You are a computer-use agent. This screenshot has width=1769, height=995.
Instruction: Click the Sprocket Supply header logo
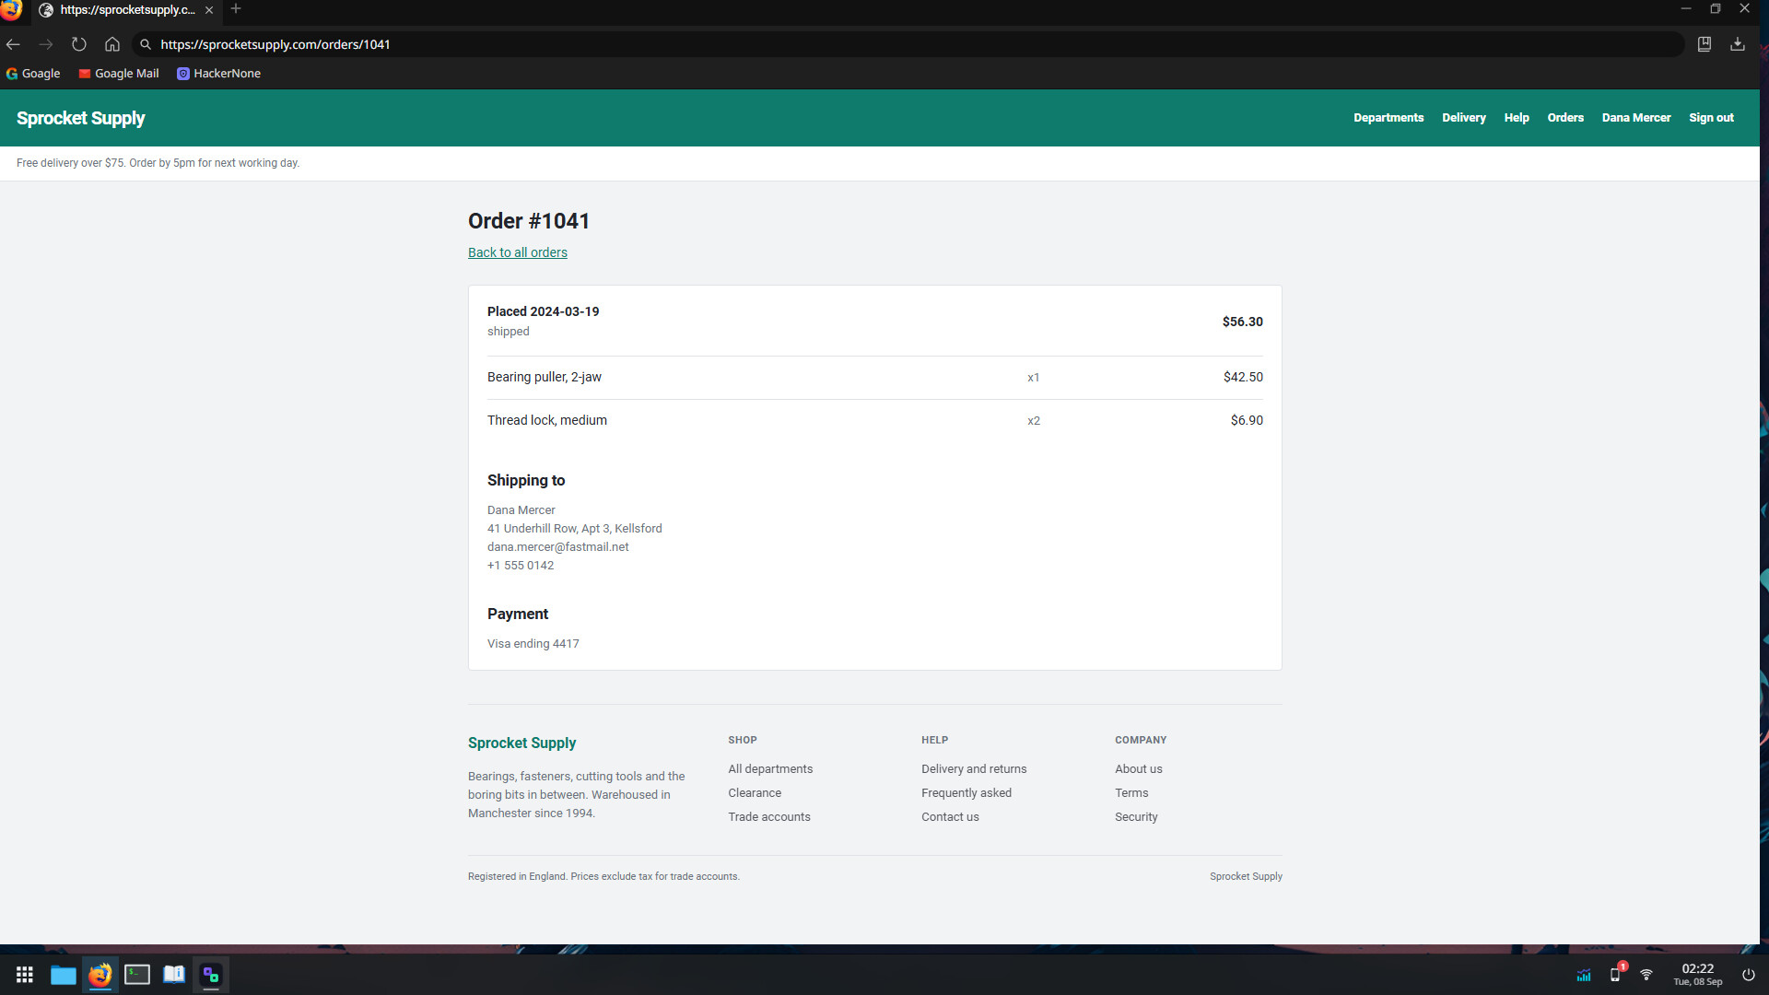(81, 118)
